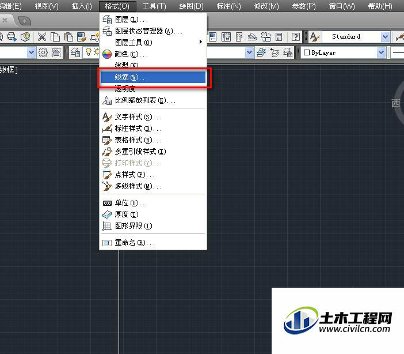Select 厚度(T) thickness entry

pos(153,214)
